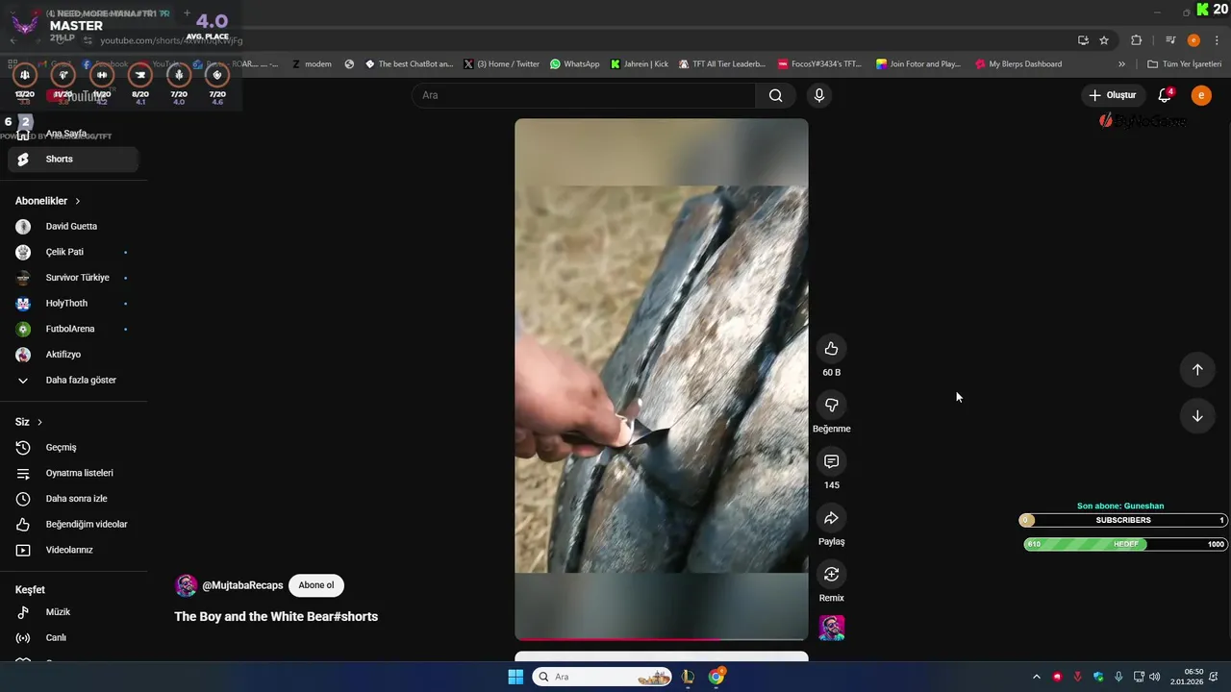Expand Abonelikler section chevron

point(77,201)
